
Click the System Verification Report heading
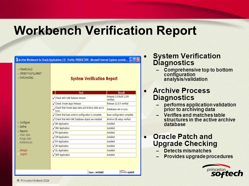(x=94, y=79)
